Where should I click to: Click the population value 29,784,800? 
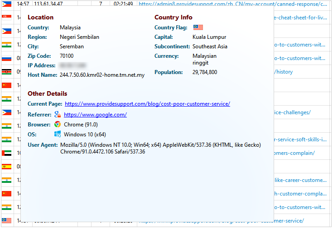click(x=205, y=72)
